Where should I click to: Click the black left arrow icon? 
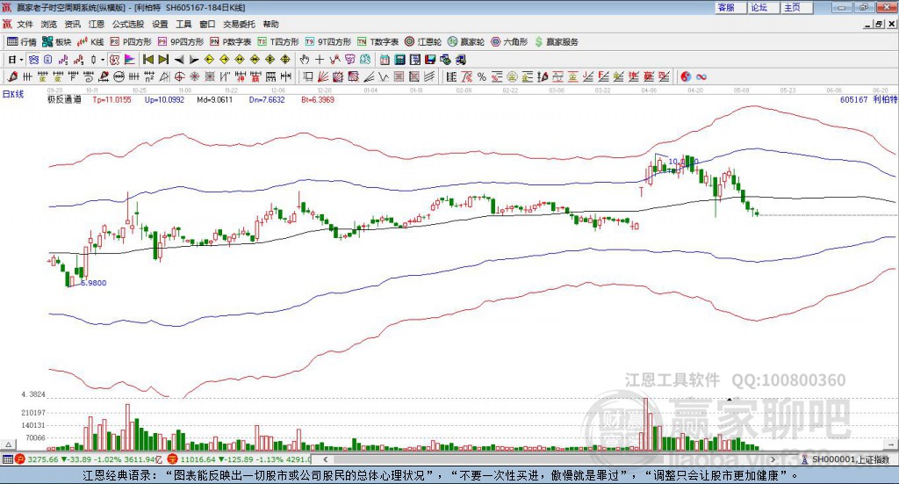tap(179, 60)
